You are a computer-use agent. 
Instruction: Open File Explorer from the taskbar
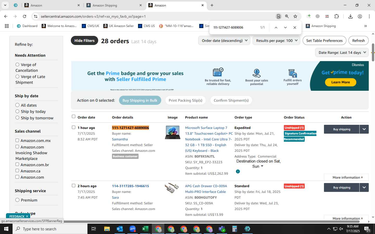(x=107, y=229)
